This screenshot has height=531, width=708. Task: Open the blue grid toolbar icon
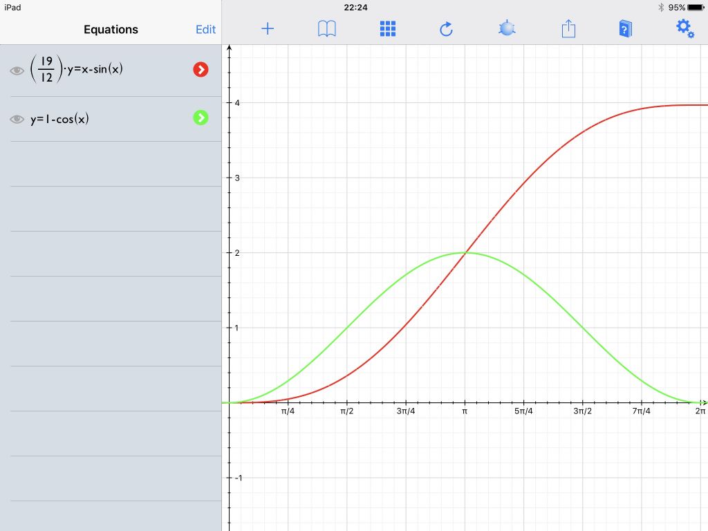(x=387, y=29)
